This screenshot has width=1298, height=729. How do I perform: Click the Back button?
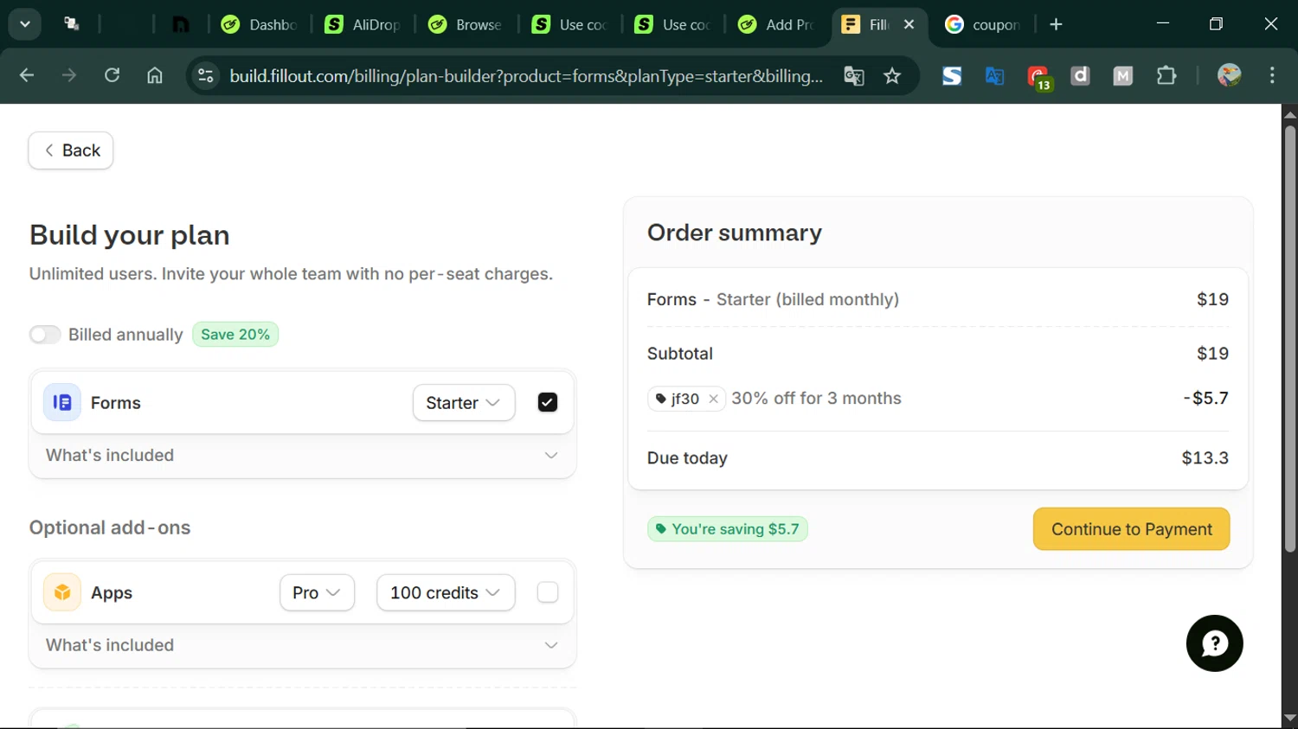[x=71, y=150]
